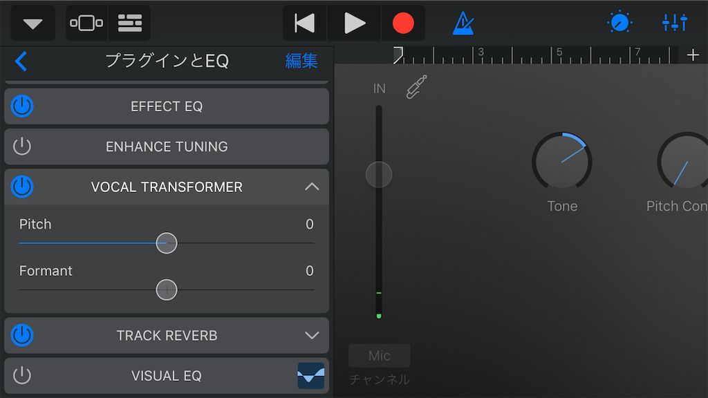The image size is (708, 398).
Task: Go back using the blue chevron
Action: pyautogui.click(x=21, y=61)
